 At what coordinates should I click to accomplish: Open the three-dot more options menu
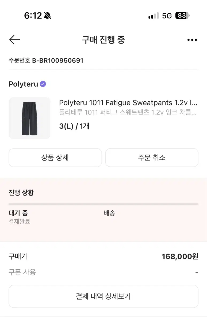[x=192, y=40]
